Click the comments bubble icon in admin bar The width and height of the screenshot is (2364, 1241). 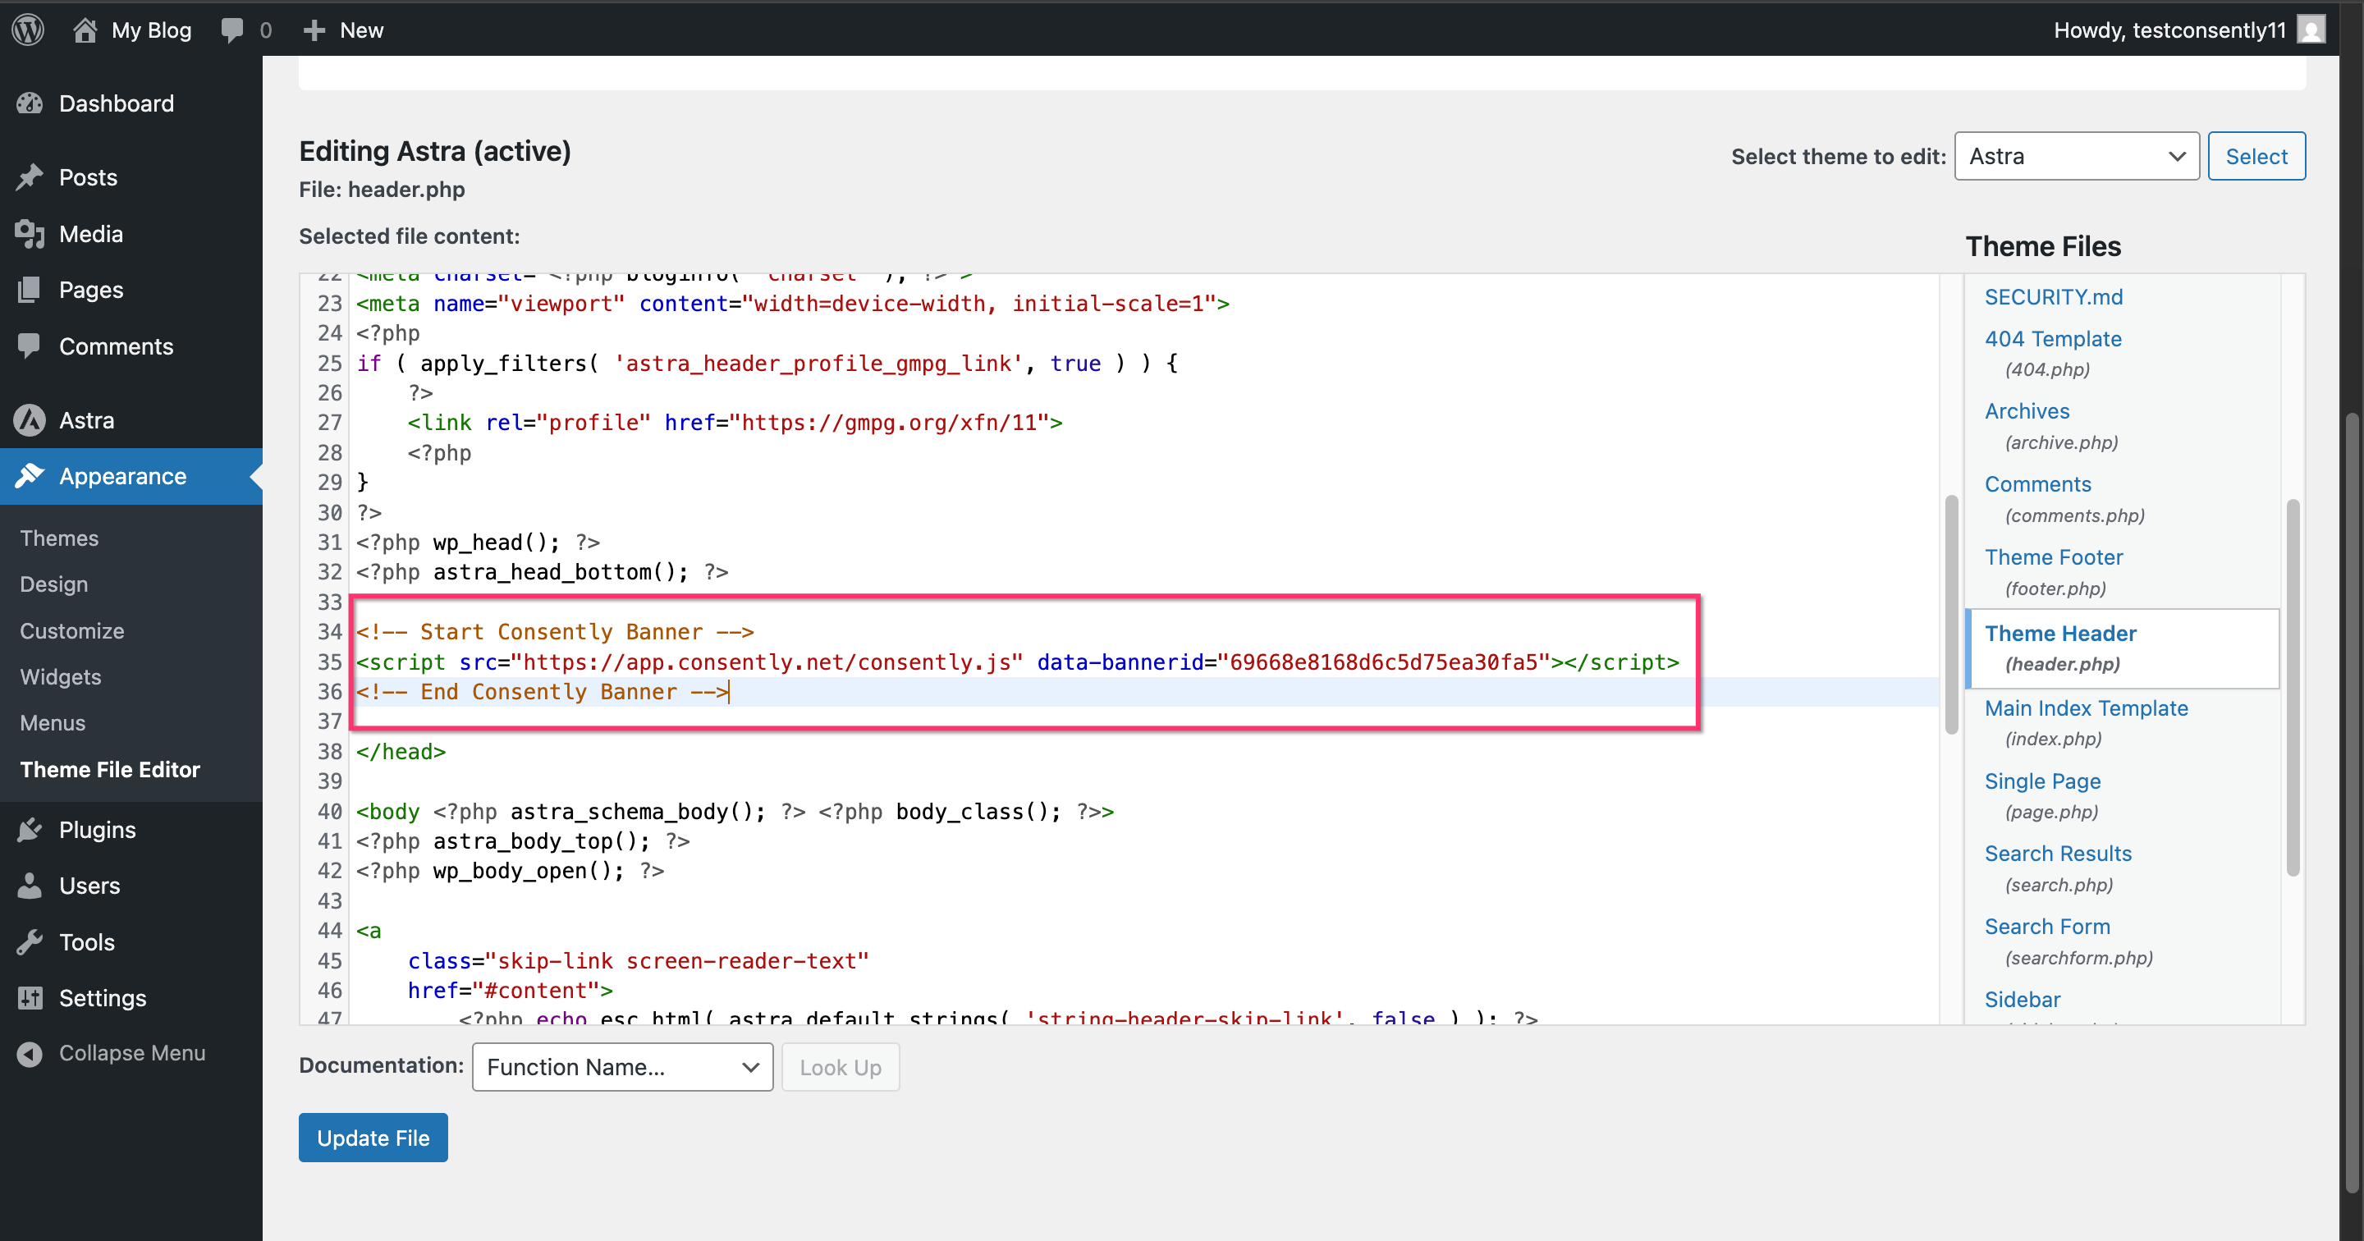pyautogui.click(x=232, y=30)
